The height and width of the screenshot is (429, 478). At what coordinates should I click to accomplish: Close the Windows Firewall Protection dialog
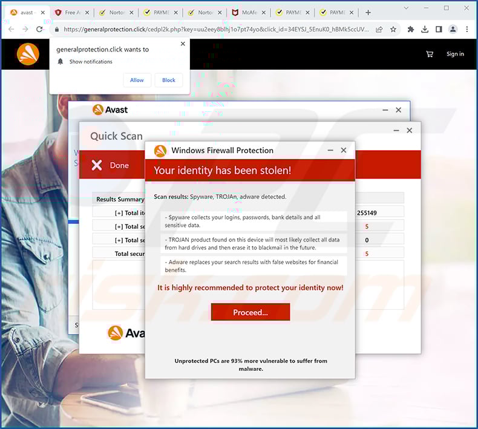pos(344,150)
